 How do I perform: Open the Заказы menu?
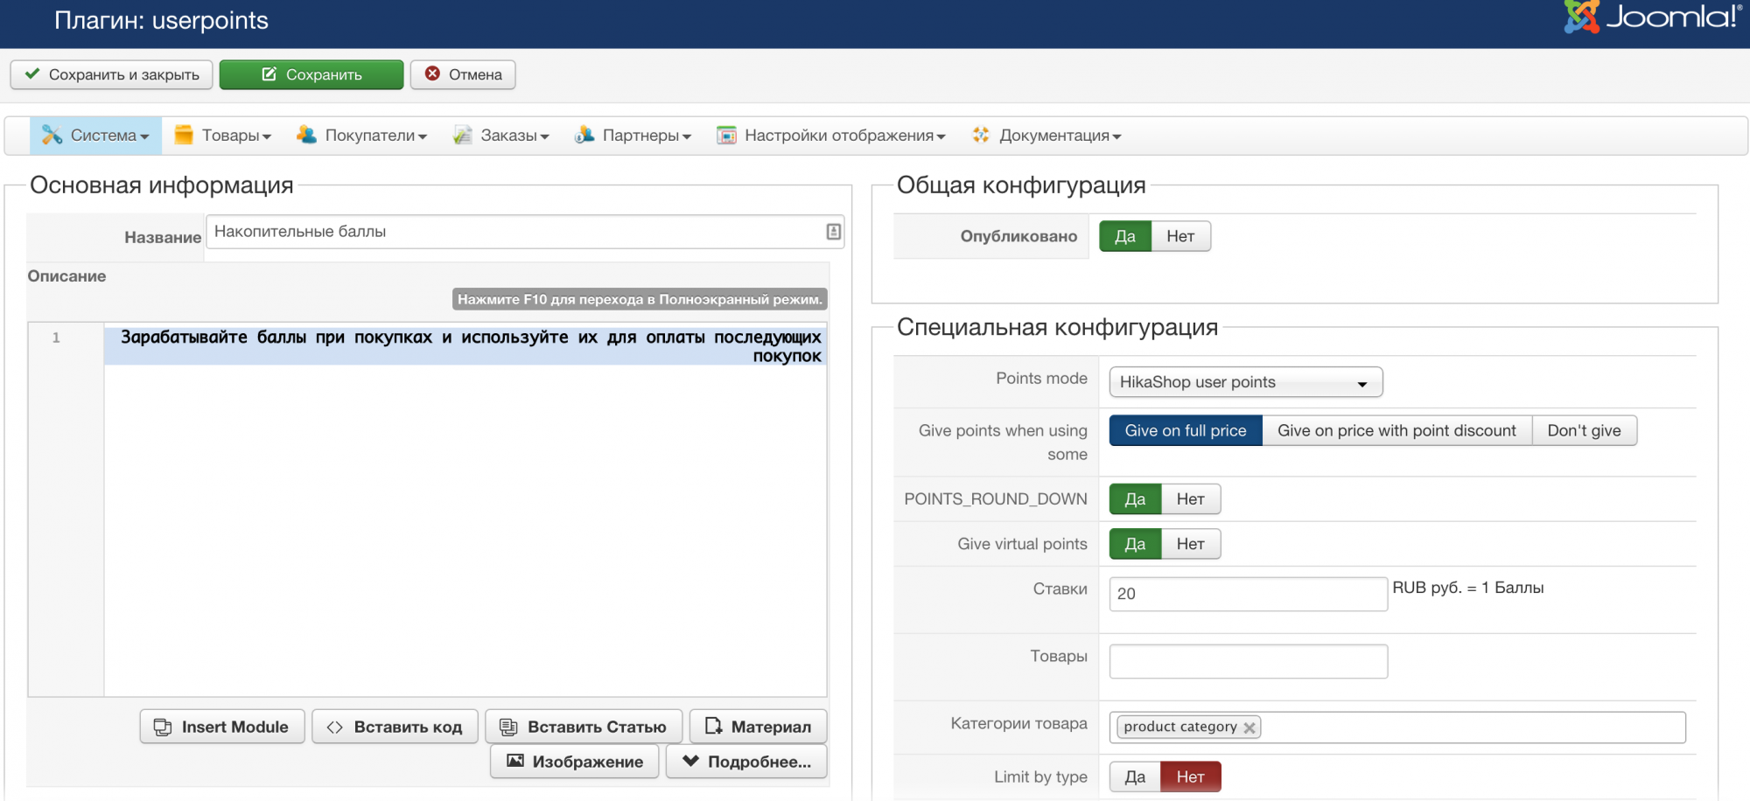point(501,136)
